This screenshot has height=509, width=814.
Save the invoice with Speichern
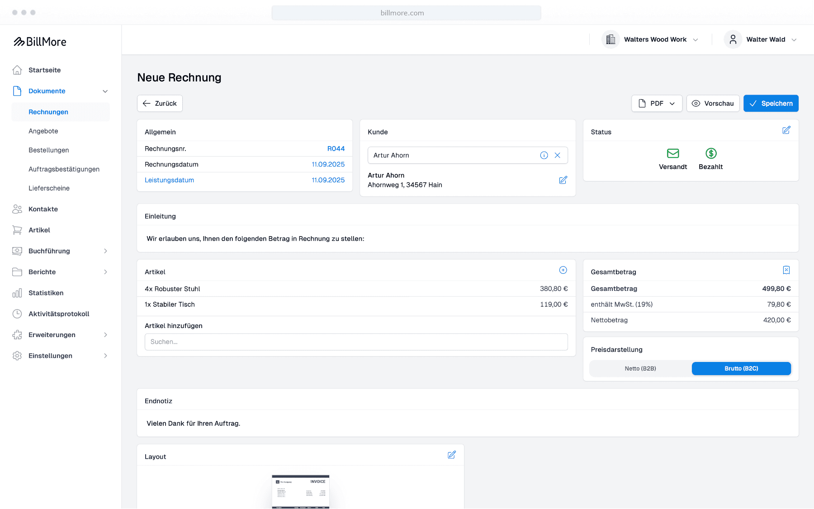point(771,103)
